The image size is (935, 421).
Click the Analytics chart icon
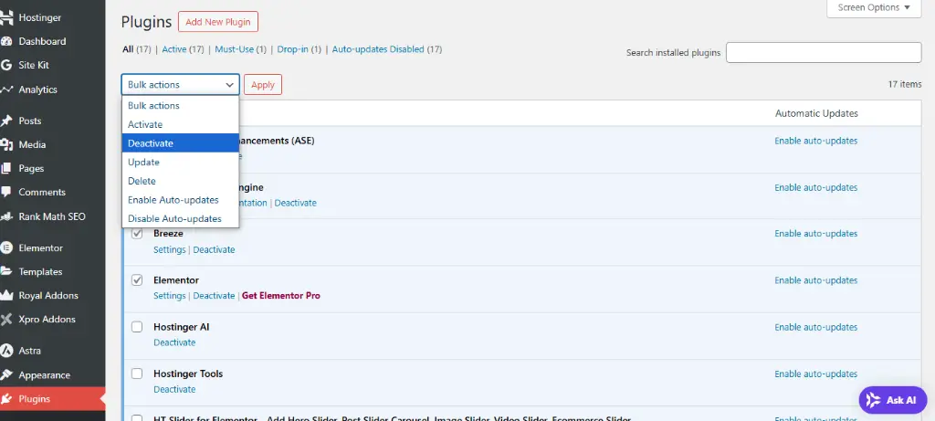click(x=6, y=89)
